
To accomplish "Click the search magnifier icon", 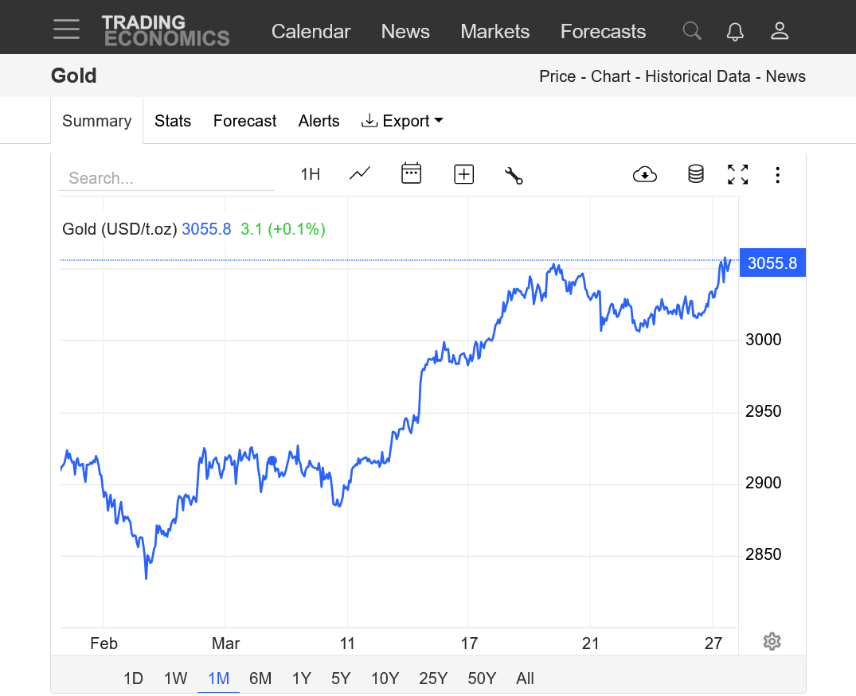I will tap(692, 31).
